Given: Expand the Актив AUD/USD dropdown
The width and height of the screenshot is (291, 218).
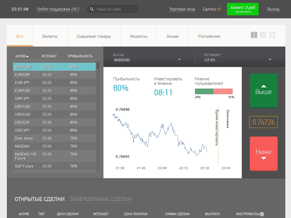Looking at the screenshot, I should pos(179,60).
